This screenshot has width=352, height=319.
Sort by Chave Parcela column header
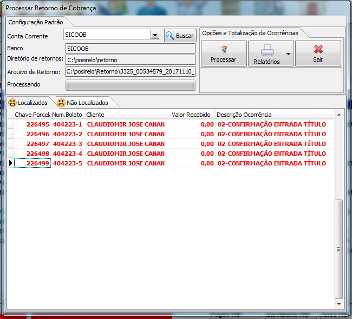click(32, 115)
